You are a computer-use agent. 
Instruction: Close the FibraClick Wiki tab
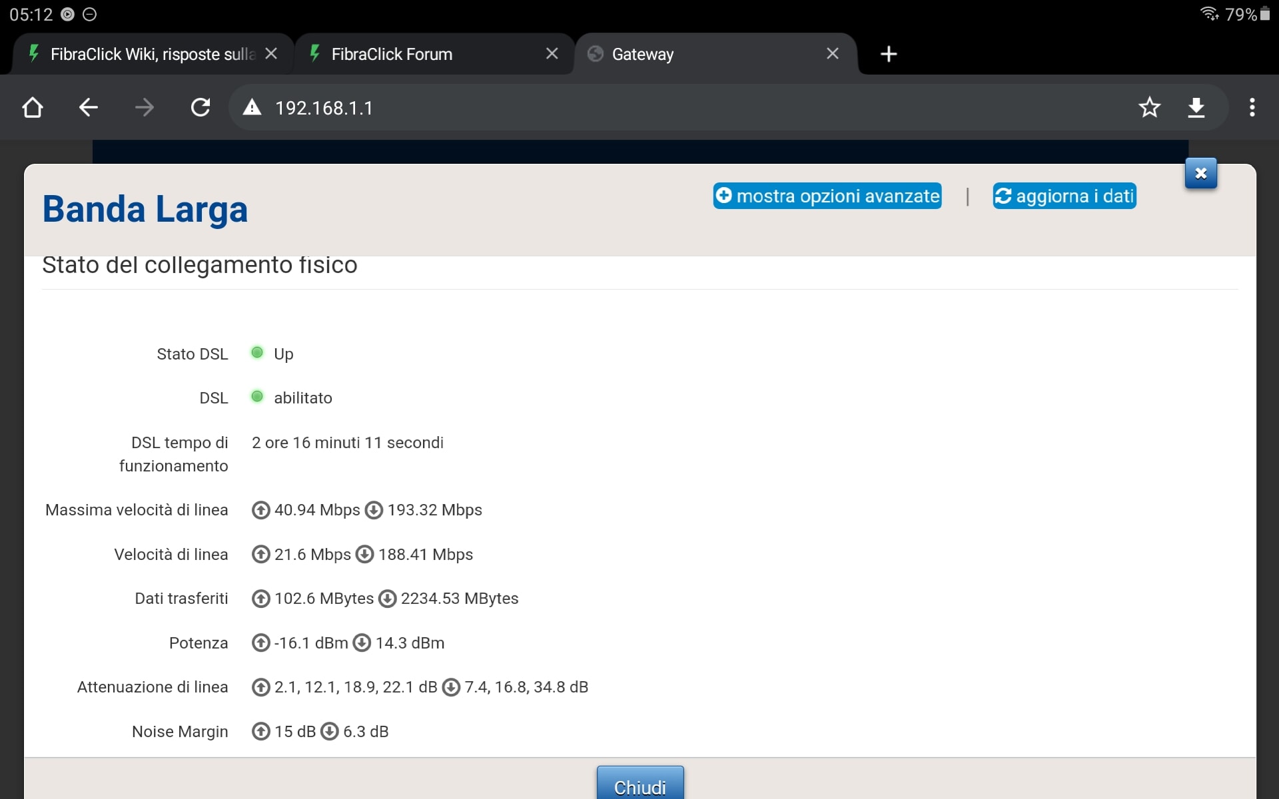pyautogui.click(x=271, y=54)
